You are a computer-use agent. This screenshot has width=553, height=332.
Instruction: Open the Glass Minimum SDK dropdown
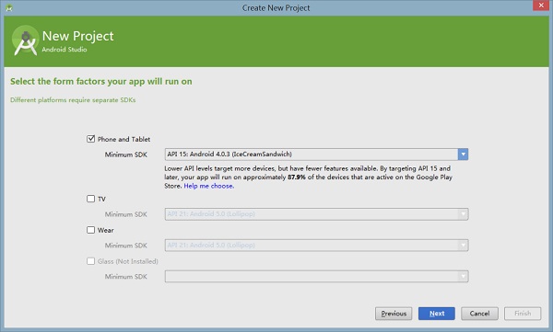click(316, 277)
